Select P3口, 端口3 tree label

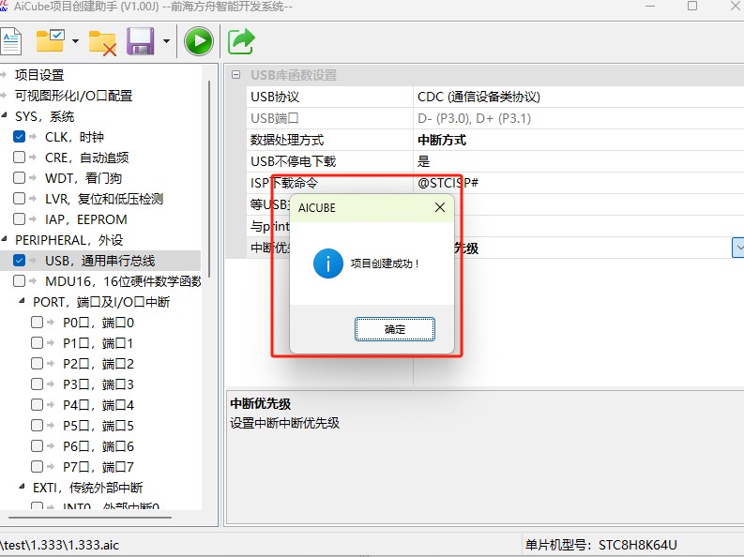pos(99,384)
